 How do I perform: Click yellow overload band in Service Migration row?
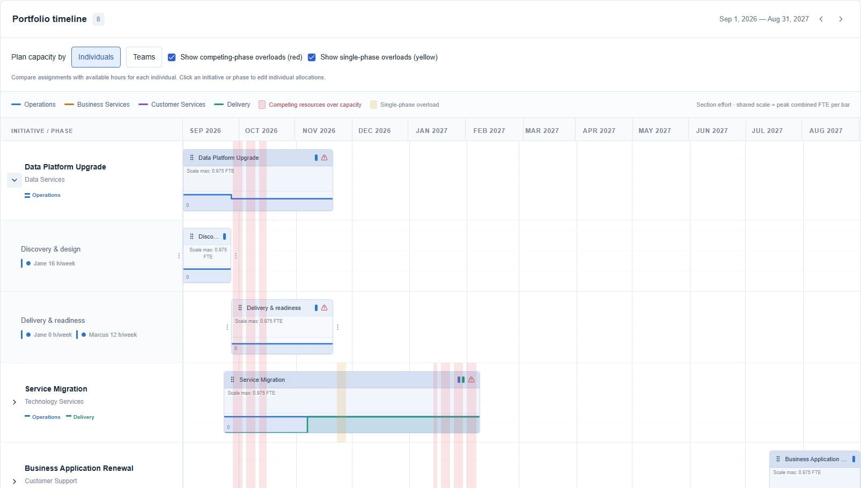[x=341, y=402]
